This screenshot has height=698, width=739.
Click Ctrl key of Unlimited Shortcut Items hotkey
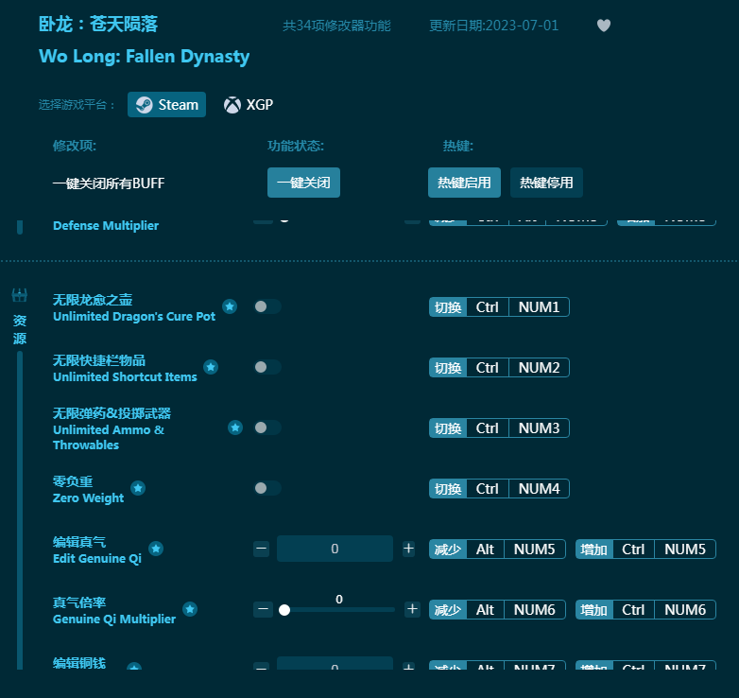[488, 367]
